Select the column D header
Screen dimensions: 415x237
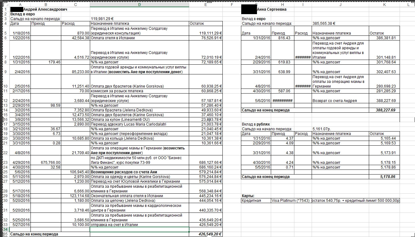pyautogui.click(x=139, y=4)
